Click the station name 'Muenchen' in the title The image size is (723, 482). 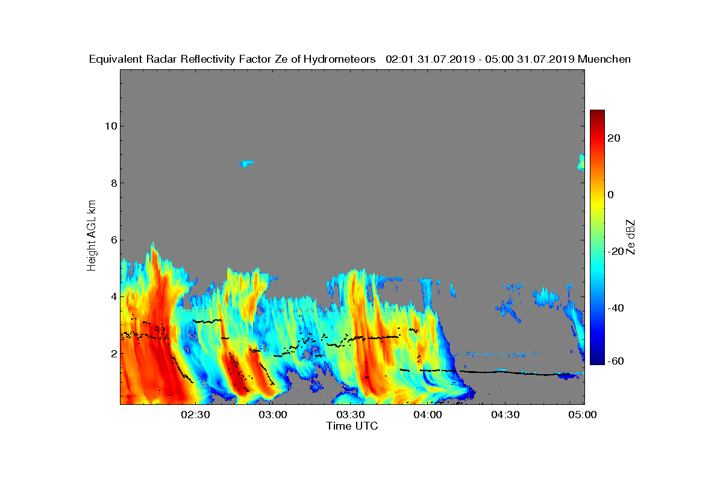604,59
